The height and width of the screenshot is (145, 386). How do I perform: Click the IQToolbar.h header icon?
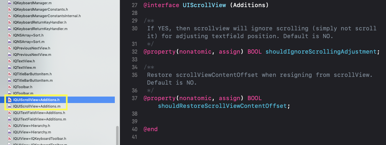click(10, 87)
